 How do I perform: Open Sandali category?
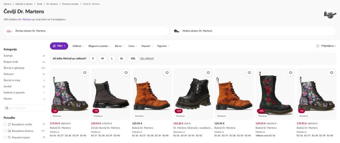coord(8,86)
